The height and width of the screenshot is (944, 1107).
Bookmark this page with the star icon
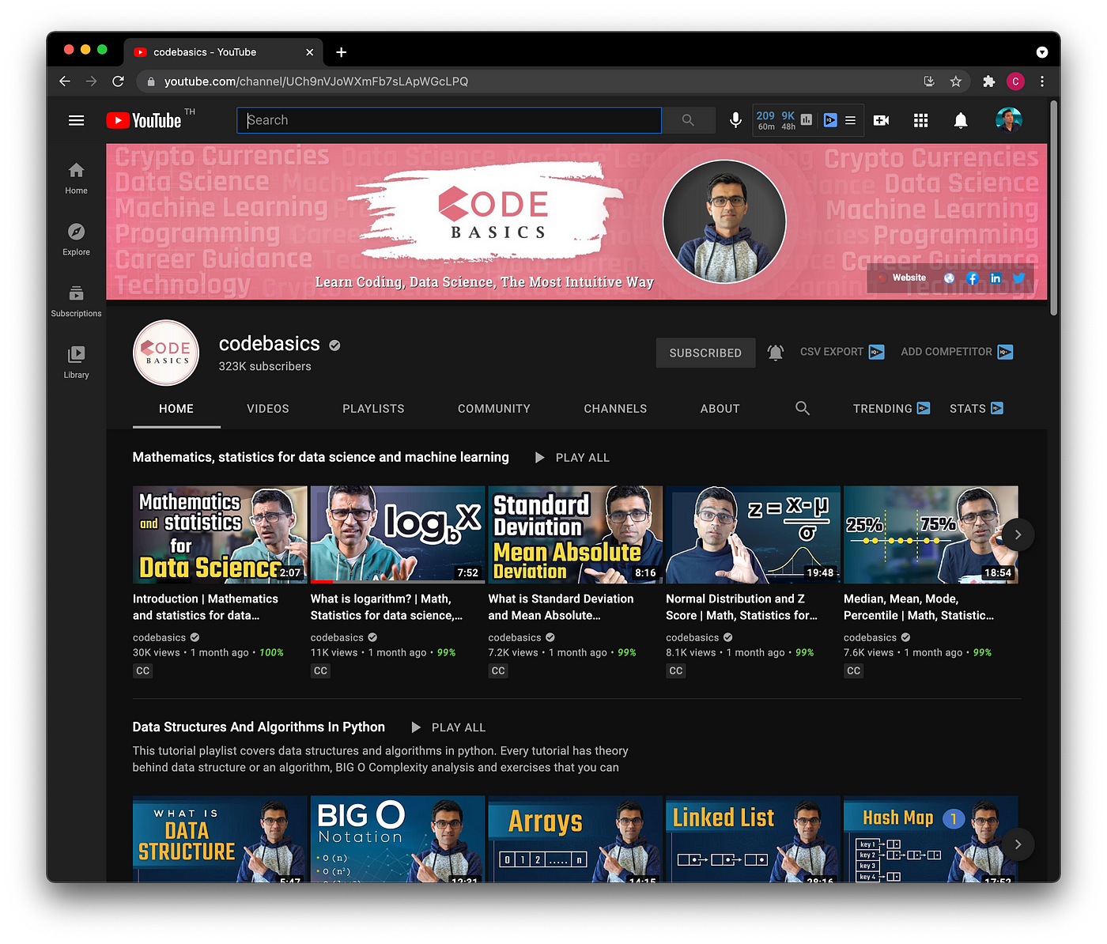[955, 81]
